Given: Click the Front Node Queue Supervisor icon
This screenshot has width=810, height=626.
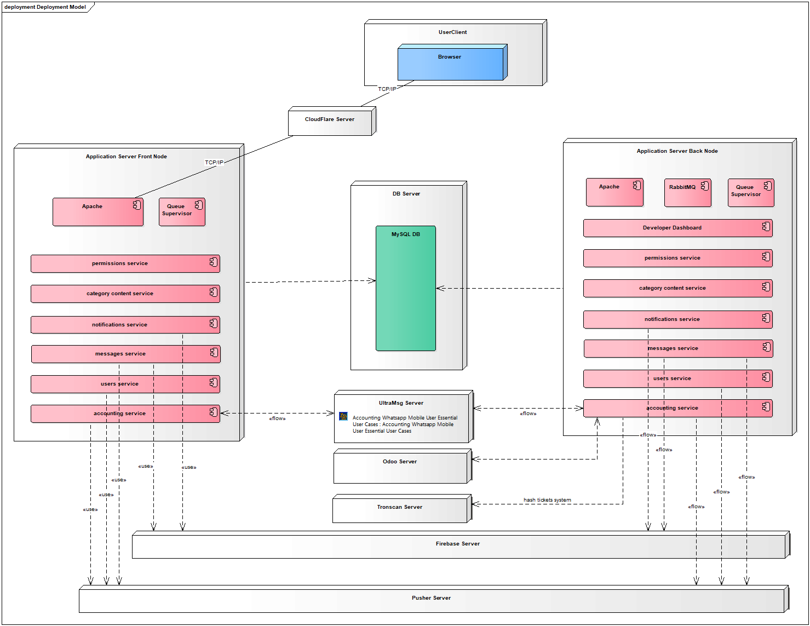Looking at the screenshot, I should pyautogui.click(x=199, y=205).
